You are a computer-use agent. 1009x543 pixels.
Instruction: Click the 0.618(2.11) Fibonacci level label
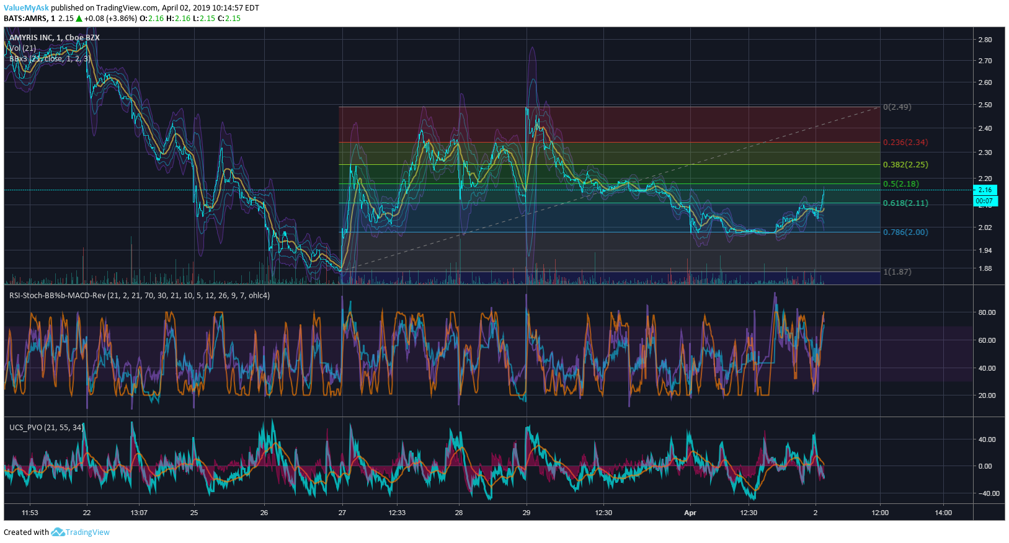pos(905,203)
